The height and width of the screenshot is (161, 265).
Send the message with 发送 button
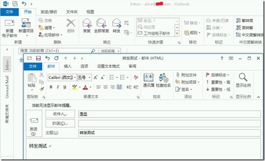pos(34,123)
